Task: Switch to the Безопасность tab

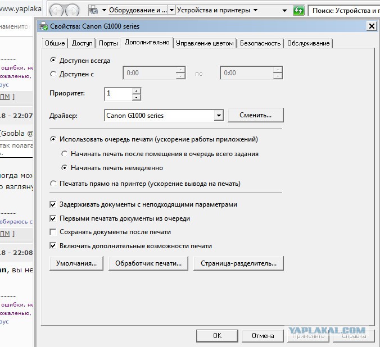Action: 260,43
